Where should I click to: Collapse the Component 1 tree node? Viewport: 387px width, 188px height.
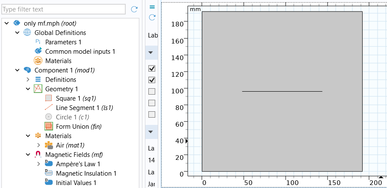[17, 70]
